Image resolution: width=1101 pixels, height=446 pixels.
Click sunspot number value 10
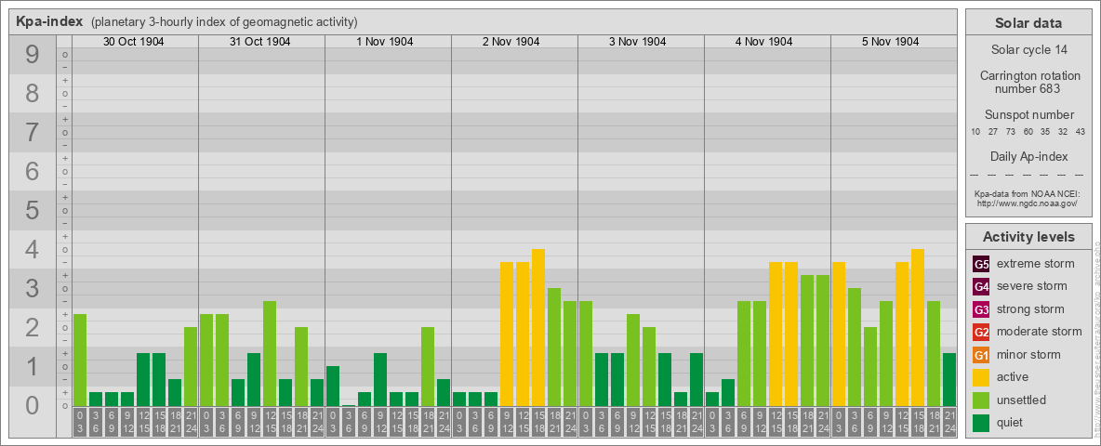(x=975, y=132)
